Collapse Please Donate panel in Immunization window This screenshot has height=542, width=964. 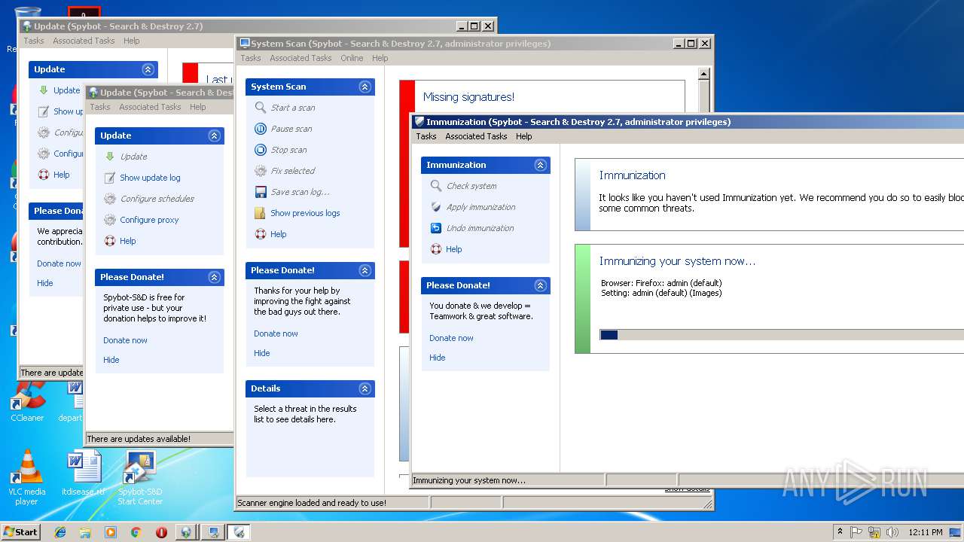coord(540,285)
